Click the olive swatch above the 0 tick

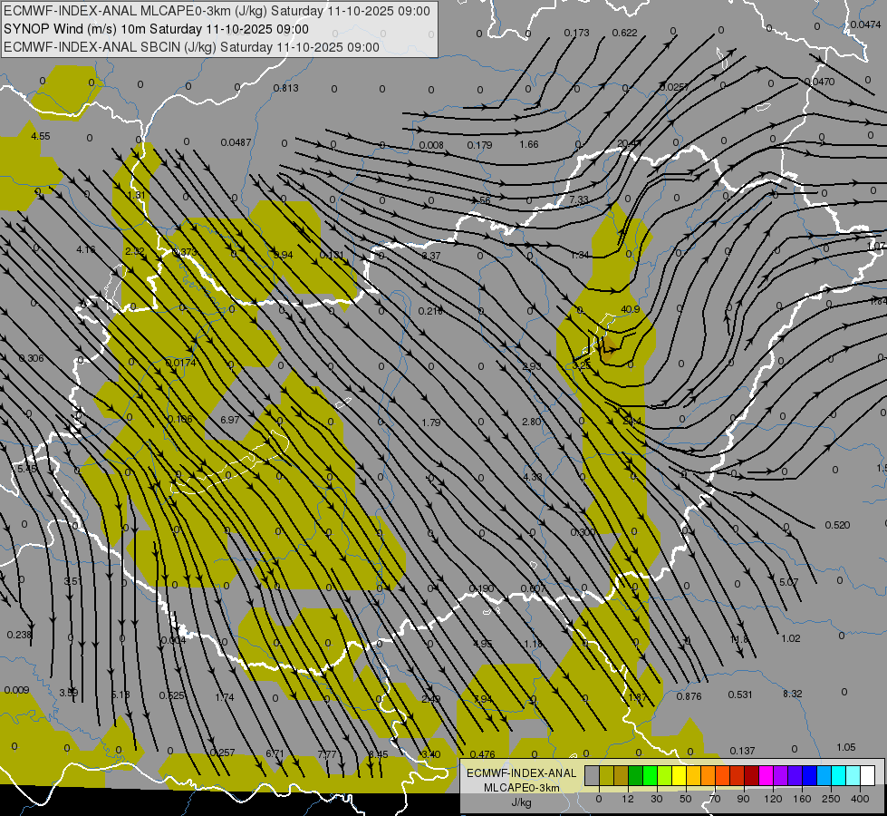[606, 775]
